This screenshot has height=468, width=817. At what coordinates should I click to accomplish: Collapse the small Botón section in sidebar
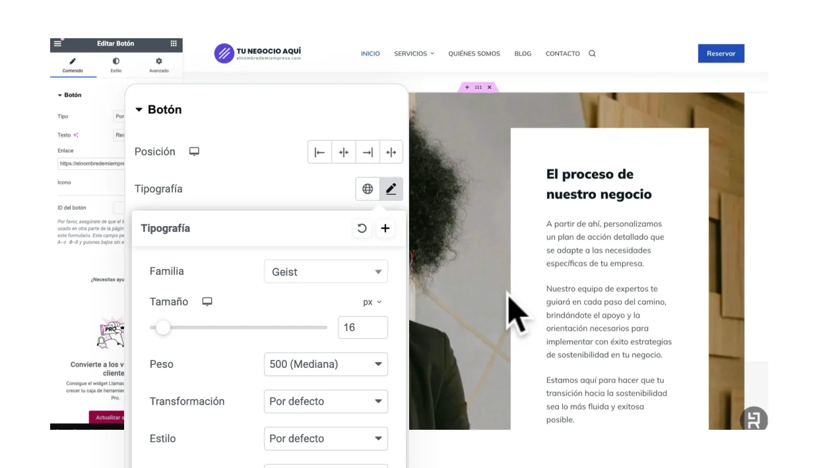click(x=69, y=95)
